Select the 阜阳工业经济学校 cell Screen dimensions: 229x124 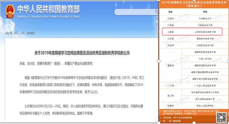click(205, 106)
